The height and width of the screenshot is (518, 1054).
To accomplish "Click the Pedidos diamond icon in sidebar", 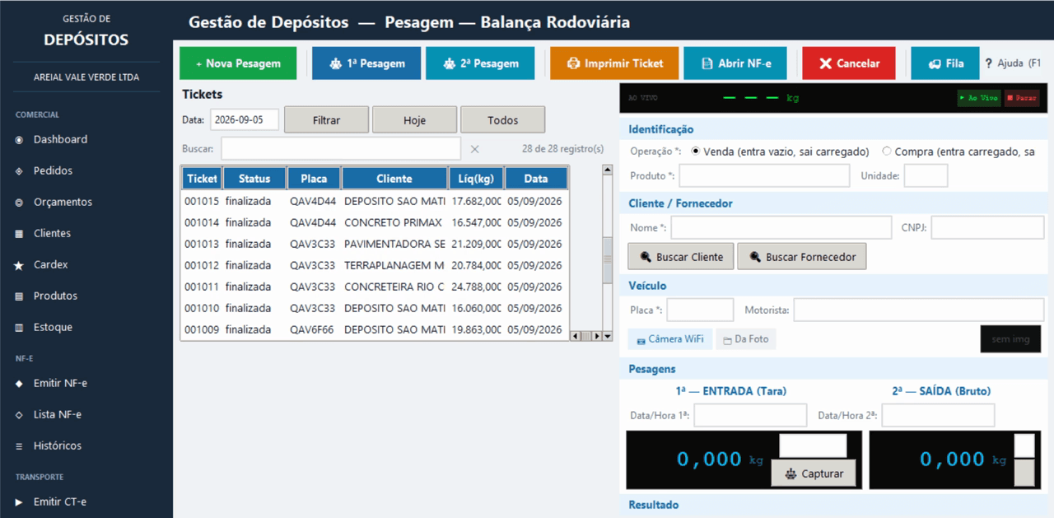I will tap(19, 171).
